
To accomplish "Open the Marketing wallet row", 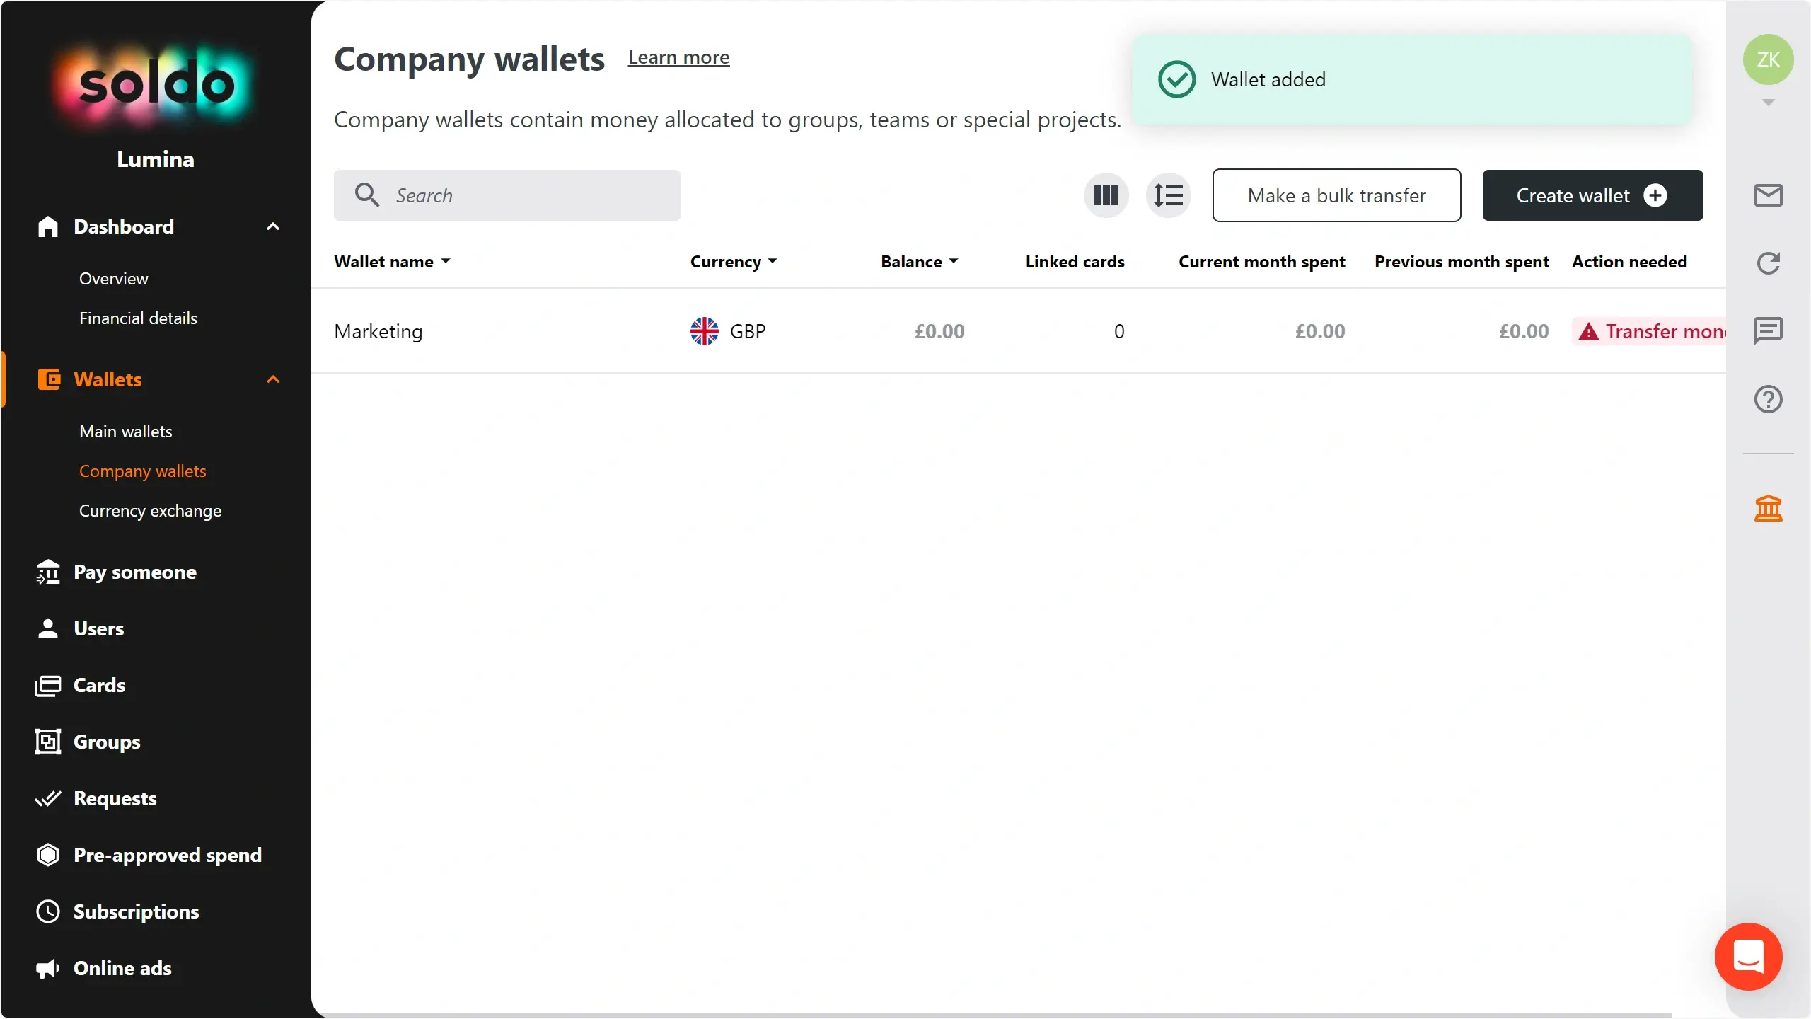I will coord(1019,331).
